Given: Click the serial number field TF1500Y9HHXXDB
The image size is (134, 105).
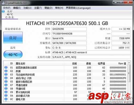Looking at the screenshot, I should coord(69,34).
